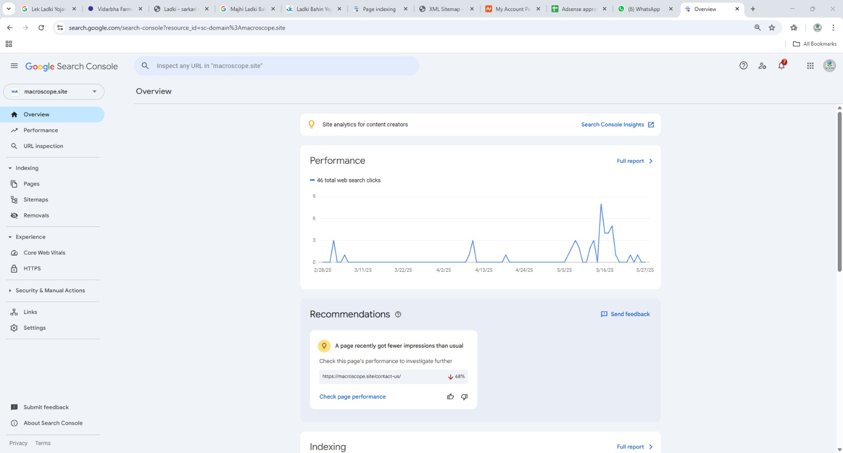
Task: Bookmark this page with the star icon
Action: [x=772, y=27]
